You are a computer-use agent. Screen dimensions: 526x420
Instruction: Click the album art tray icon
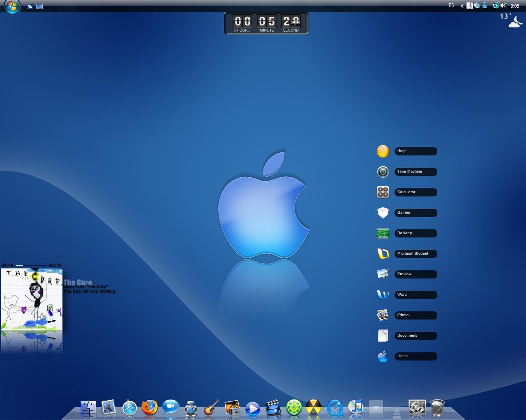(x=470, y=6)
